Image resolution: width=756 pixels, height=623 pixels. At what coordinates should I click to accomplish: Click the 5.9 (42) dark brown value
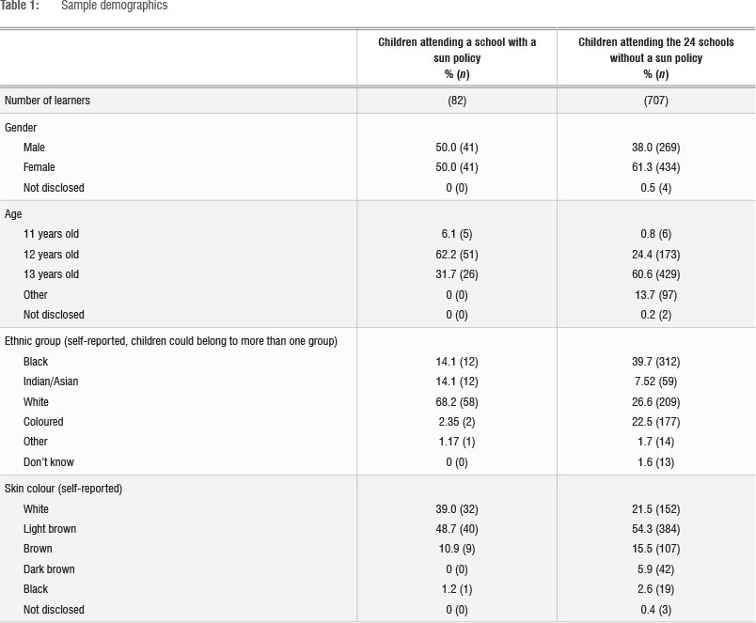pyautogui.click(x=655, y=569)
